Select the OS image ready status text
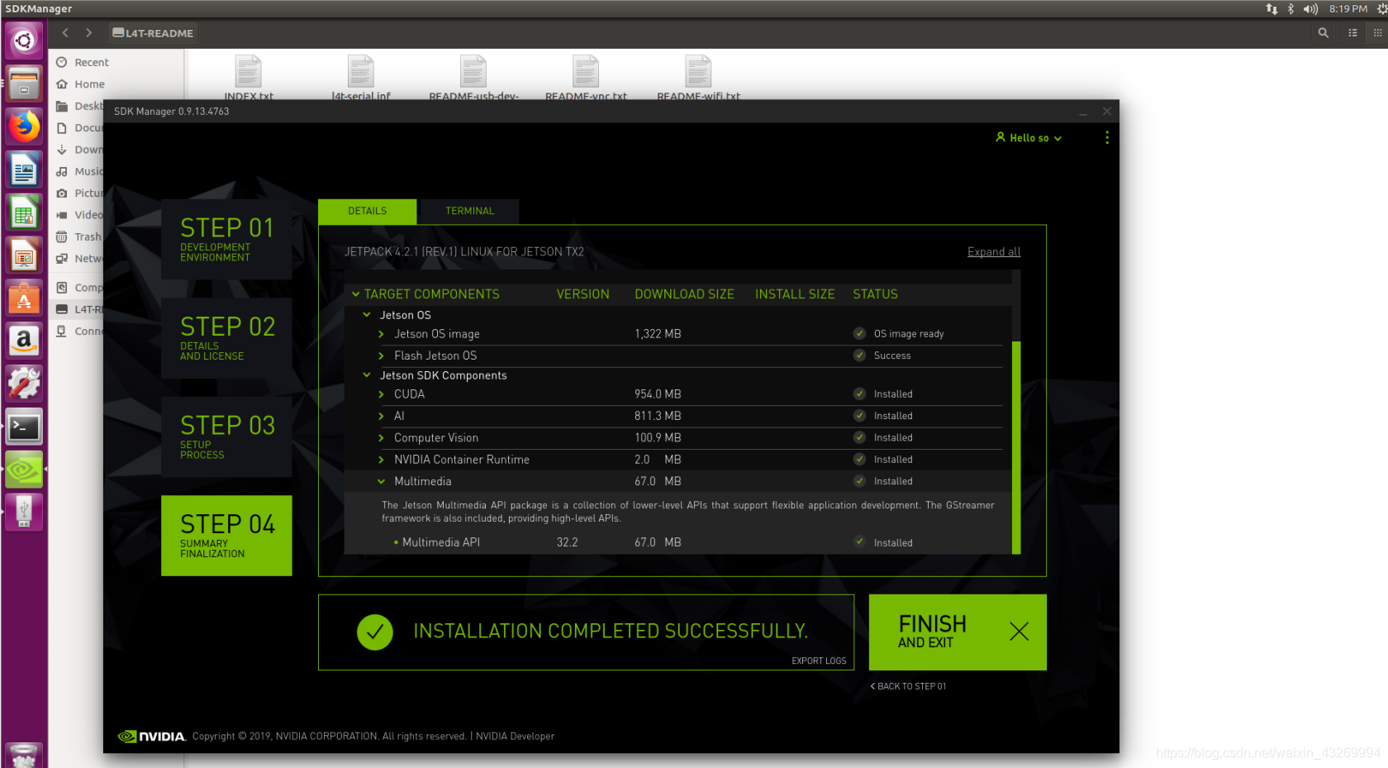The image size is (1388, 768). pos(909,334)
